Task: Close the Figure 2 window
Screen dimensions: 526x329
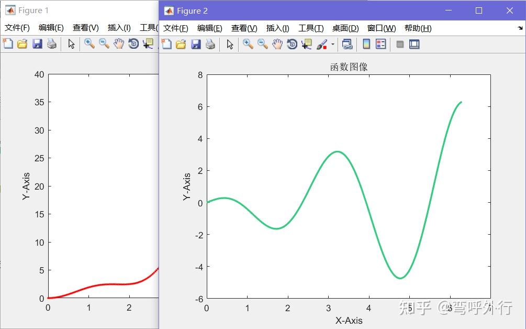Action: (x=510, y=11)
